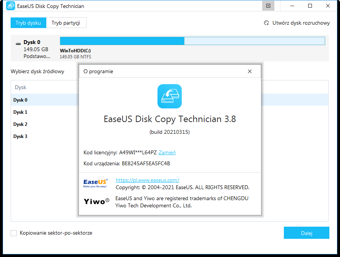
Task: Close the O programie dialog
Action: (250, 71)
